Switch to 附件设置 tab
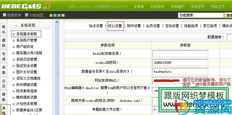This screenshot has width=232, height=115. click(x=134, y=26)
